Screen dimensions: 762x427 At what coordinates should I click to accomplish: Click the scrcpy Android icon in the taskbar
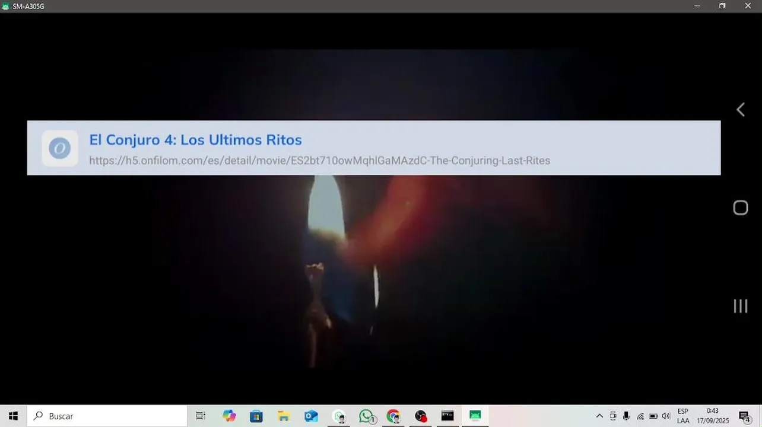point(475,416)
